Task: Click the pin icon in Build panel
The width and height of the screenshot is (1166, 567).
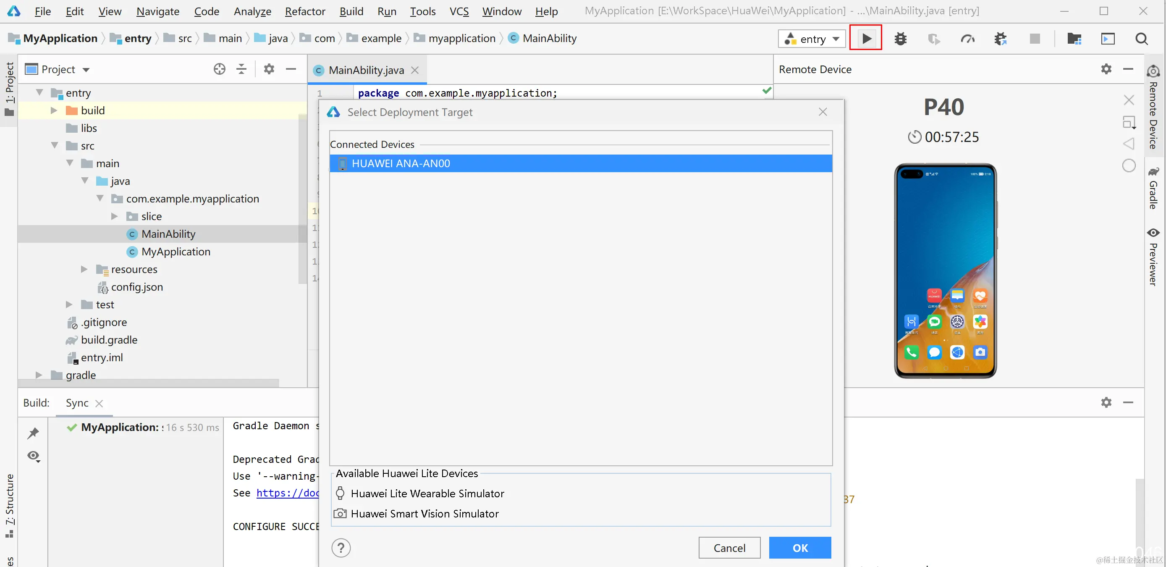Action: 33,433
